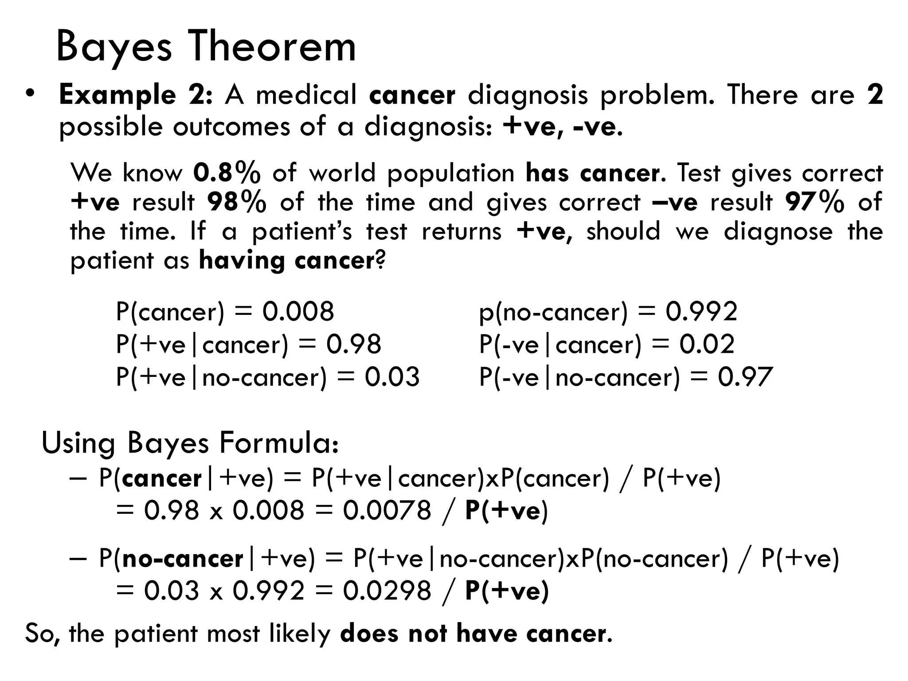Image resolution: width=908 pixels, height=681 pixels.
Task: Click the bold word 'cancer' in the first bullet
Action: (x=412, y=95)
